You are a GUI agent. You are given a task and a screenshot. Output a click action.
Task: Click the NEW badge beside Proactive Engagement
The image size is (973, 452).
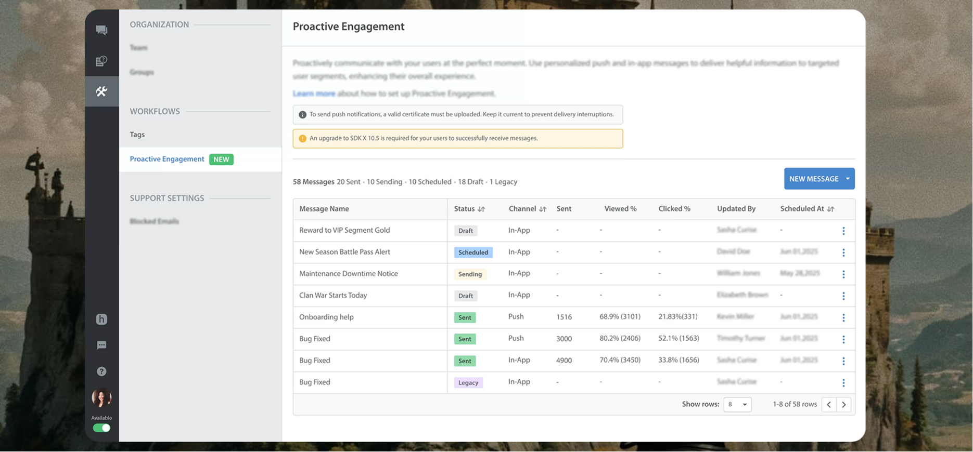pos(221,159)
